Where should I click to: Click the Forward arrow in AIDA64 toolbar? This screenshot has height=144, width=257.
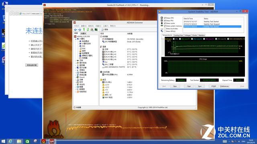click(80, 30)
